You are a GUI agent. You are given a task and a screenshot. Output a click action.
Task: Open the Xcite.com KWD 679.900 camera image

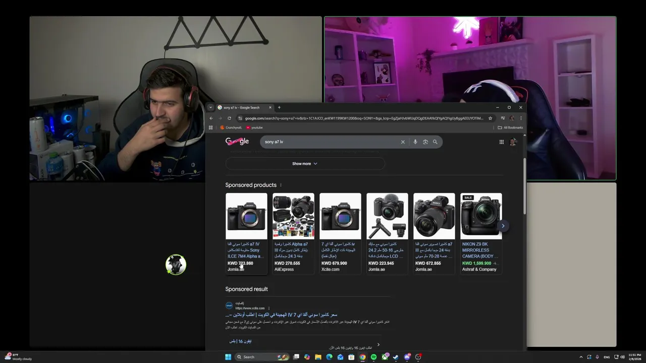[340, 216]
